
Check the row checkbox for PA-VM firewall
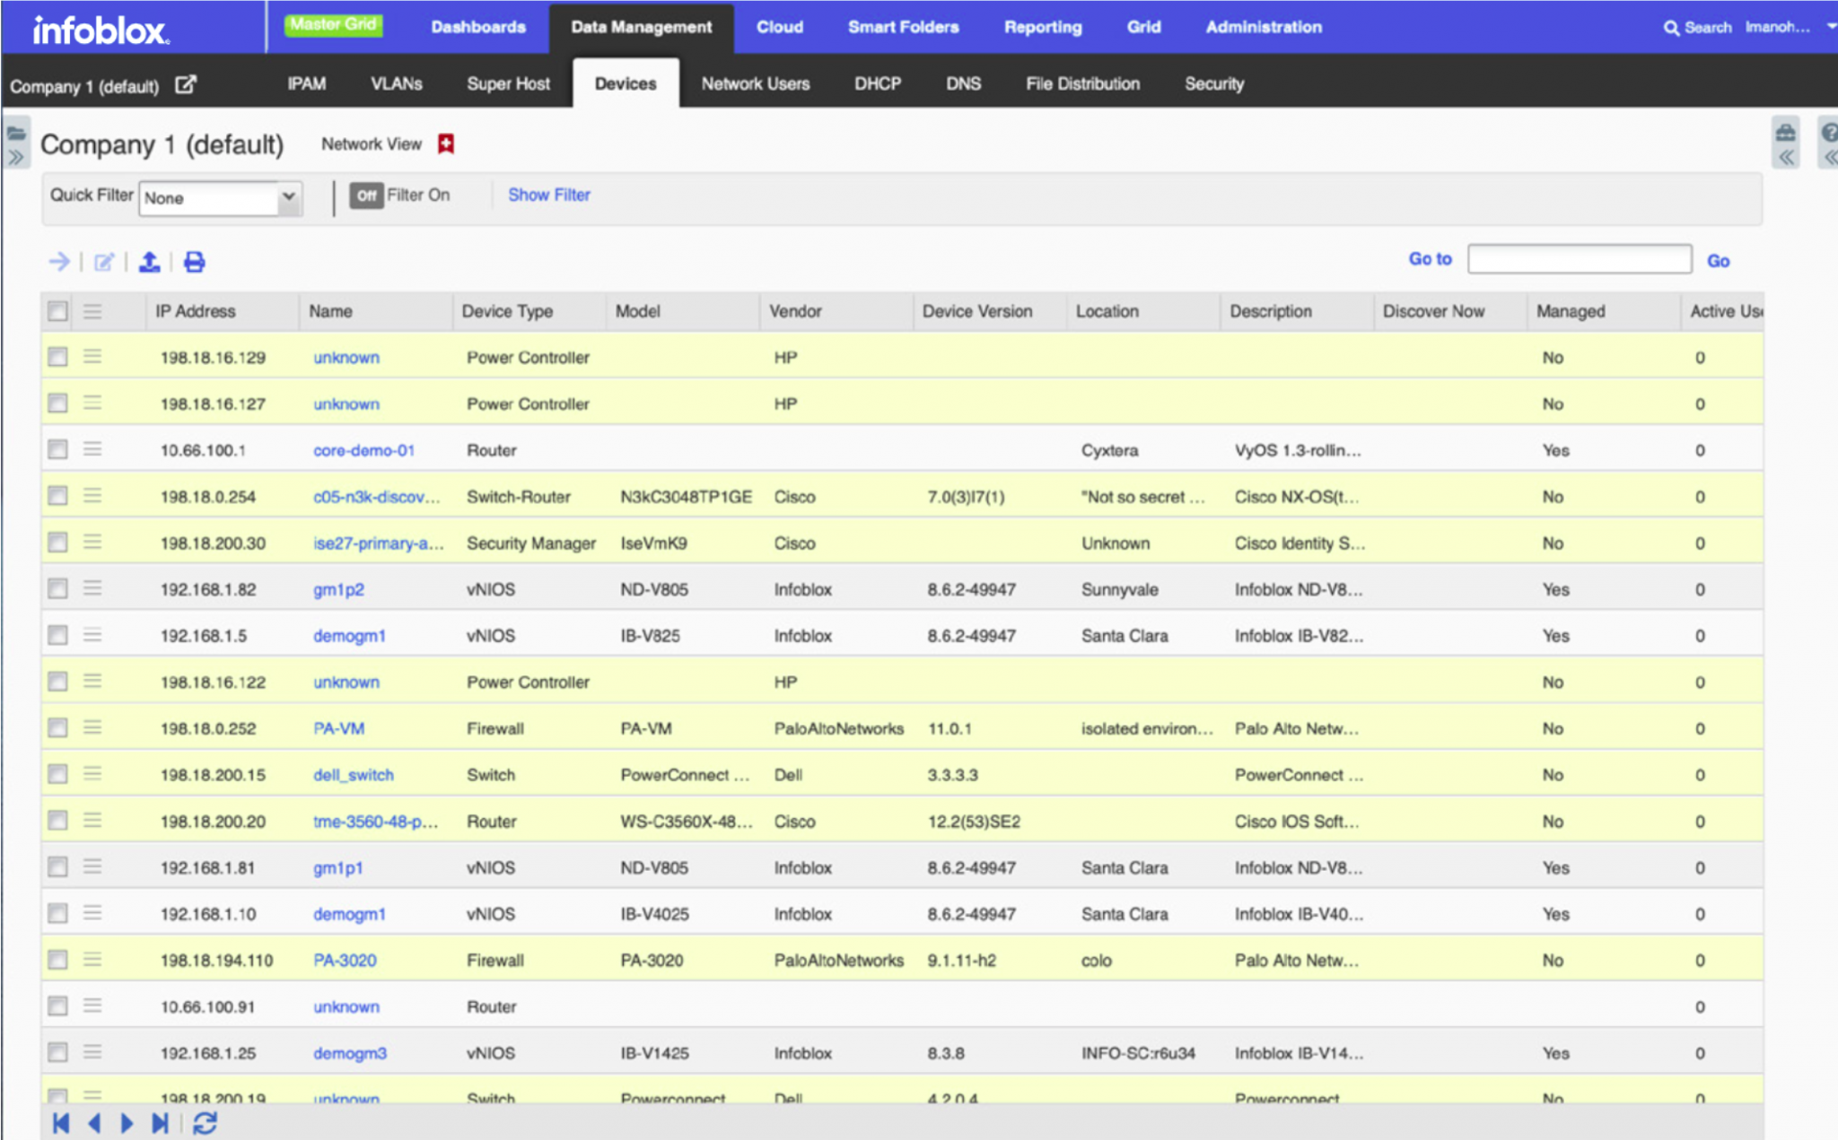pos(57,728)
